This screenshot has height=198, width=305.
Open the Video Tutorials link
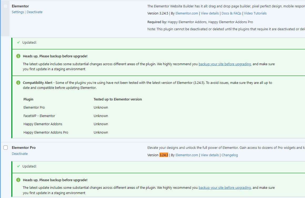[x=255, y=13]
